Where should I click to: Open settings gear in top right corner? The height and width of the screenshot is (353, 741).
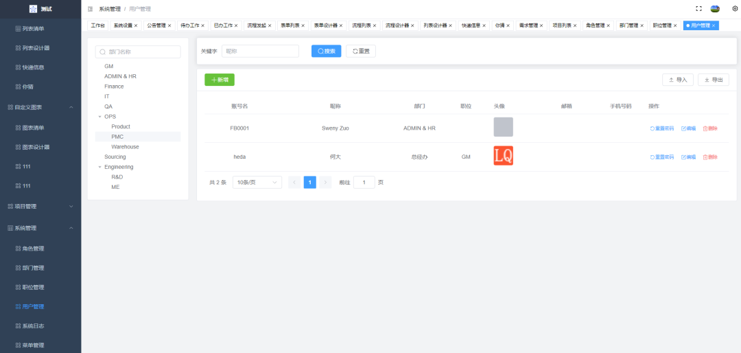(734, 9)
